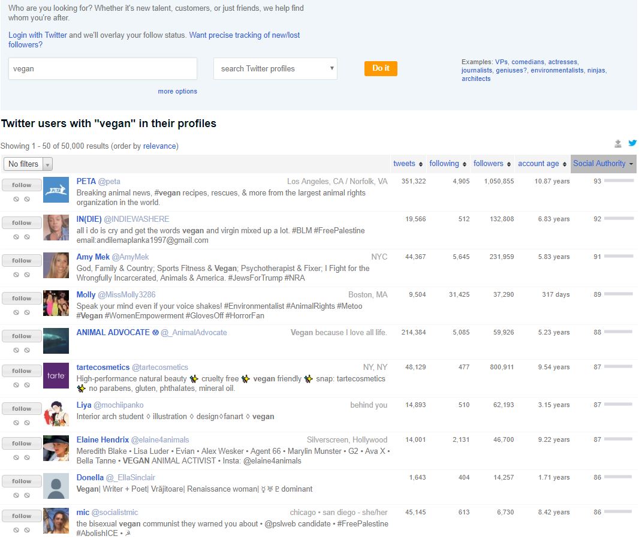Screen dimensions: 639x542
Task: Follow ANIMAL ADVOCATE
Action: [22, 336]
